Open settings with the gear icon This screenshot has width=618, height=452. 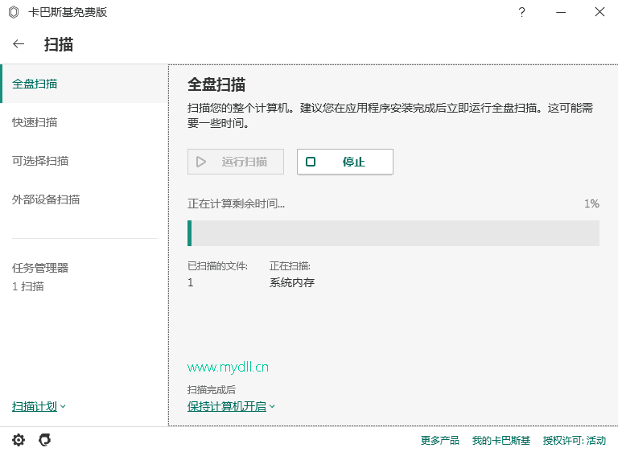point(19,439)
